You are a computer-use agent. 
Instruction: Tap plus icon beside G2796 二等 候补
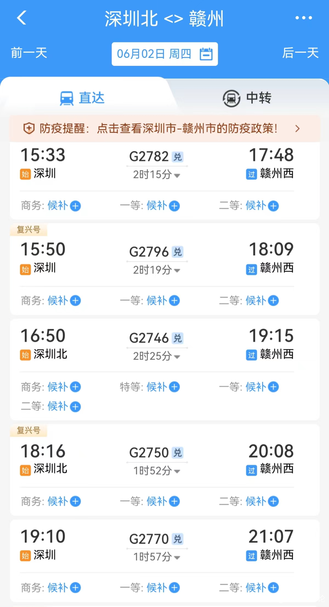pos(273,301)
